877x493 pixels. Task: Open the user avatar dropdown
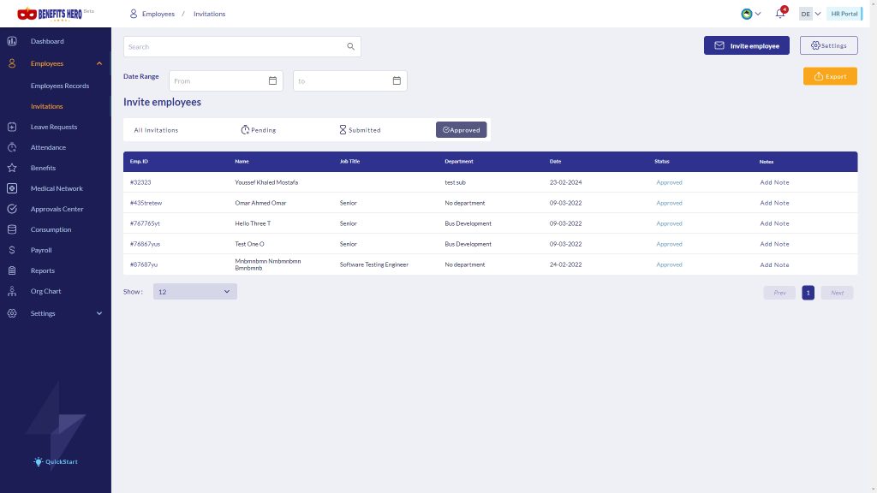(x=750, y=14)
